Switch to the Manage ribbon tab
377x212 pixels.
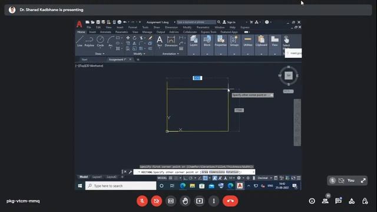pyautogui.click(x=147, y=32)
